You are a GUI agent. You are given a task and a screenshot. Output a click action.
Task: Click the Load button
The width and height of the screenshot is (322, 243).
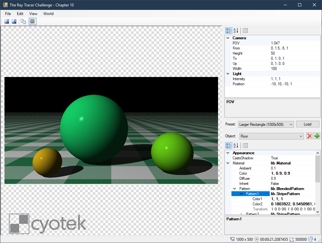click(307, 124)
